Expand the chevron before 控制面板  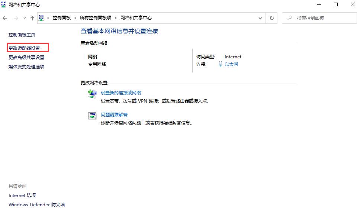[x=48, y=18]
